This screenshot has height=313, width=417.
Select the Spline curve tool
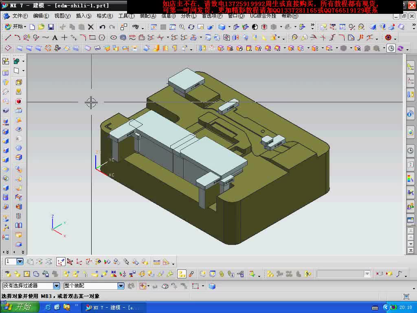click(45, 37)
